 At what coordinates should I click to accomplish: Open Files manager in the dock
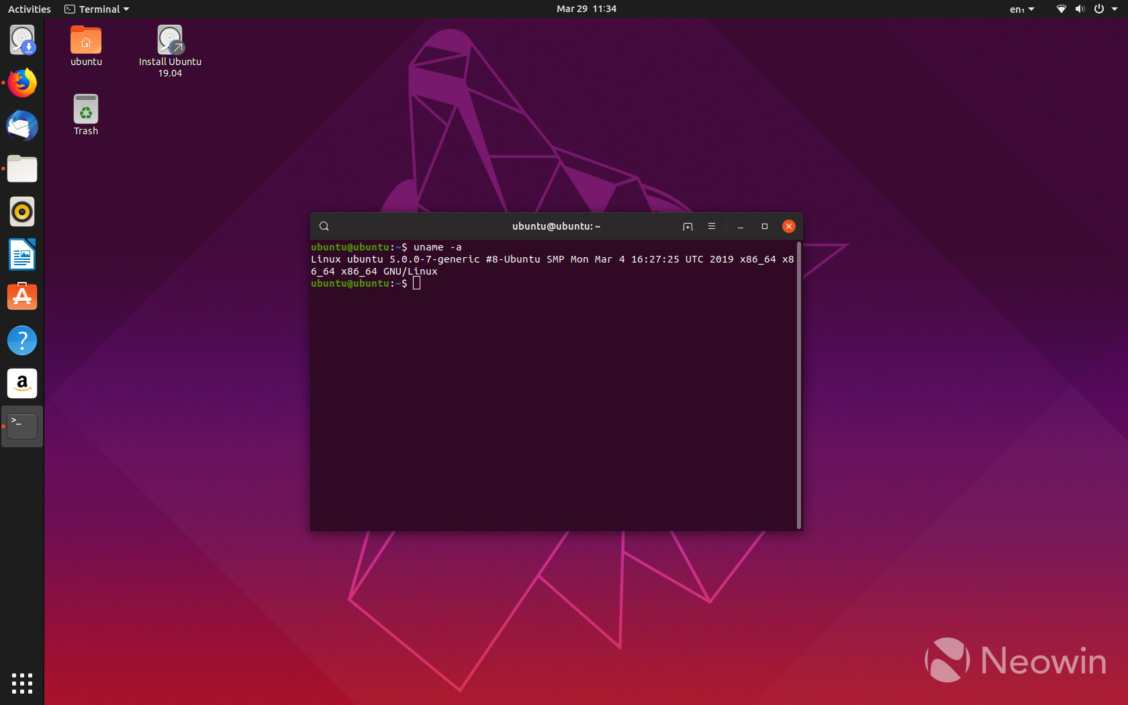[x=22, y=169]
